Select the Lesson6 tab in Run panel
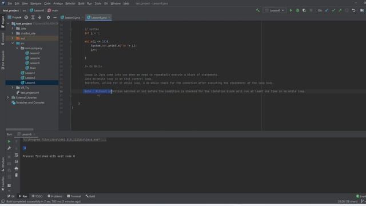Screen dimensions: 366x206 click(x=26, y=134)
